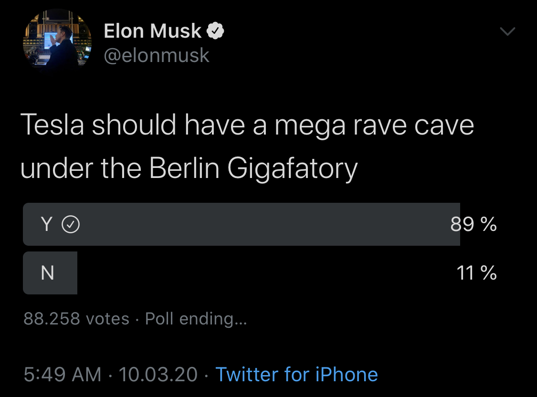Click the letter Y in first option
The height and width of the screenshot is (397, 537).
coord(46,224)
